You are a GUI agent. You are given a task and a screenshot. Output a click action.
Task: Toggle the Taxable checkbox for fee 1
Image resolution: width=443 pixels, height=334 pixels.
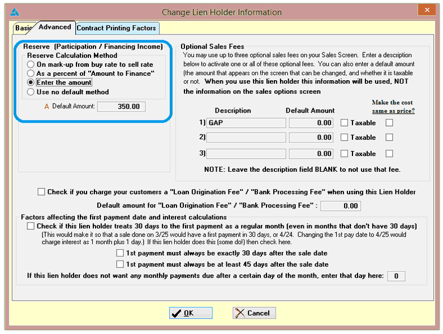tap(344, 123)
